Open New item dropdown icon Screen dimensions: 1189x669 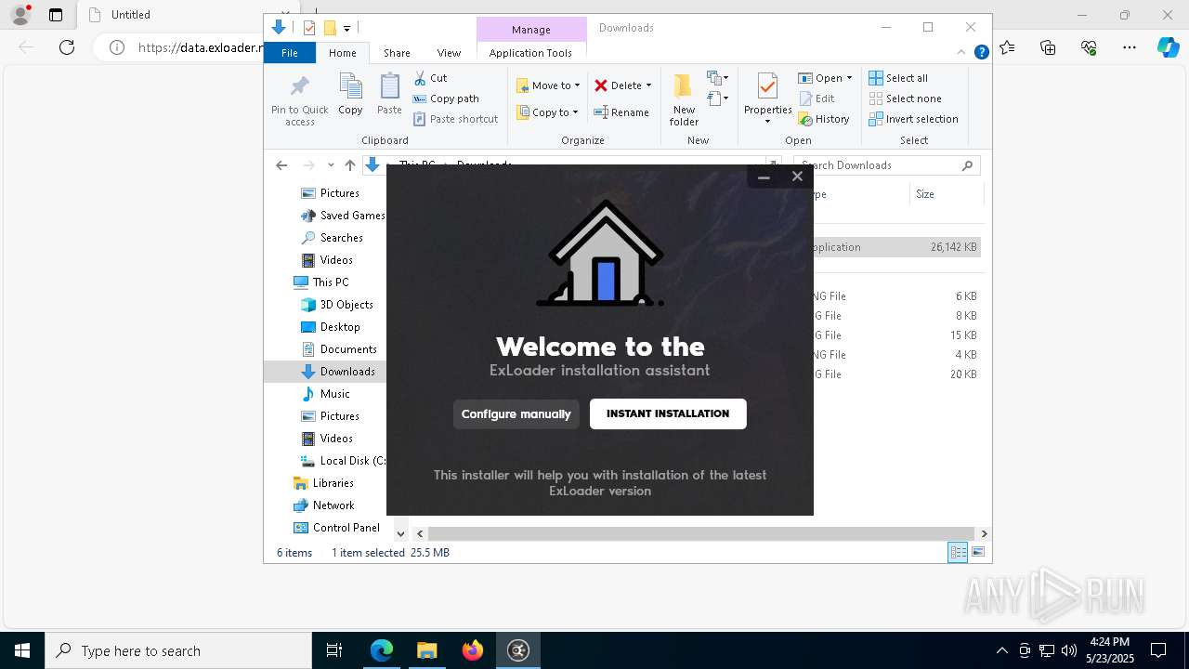pyautogui.click(x=717, y=78)
